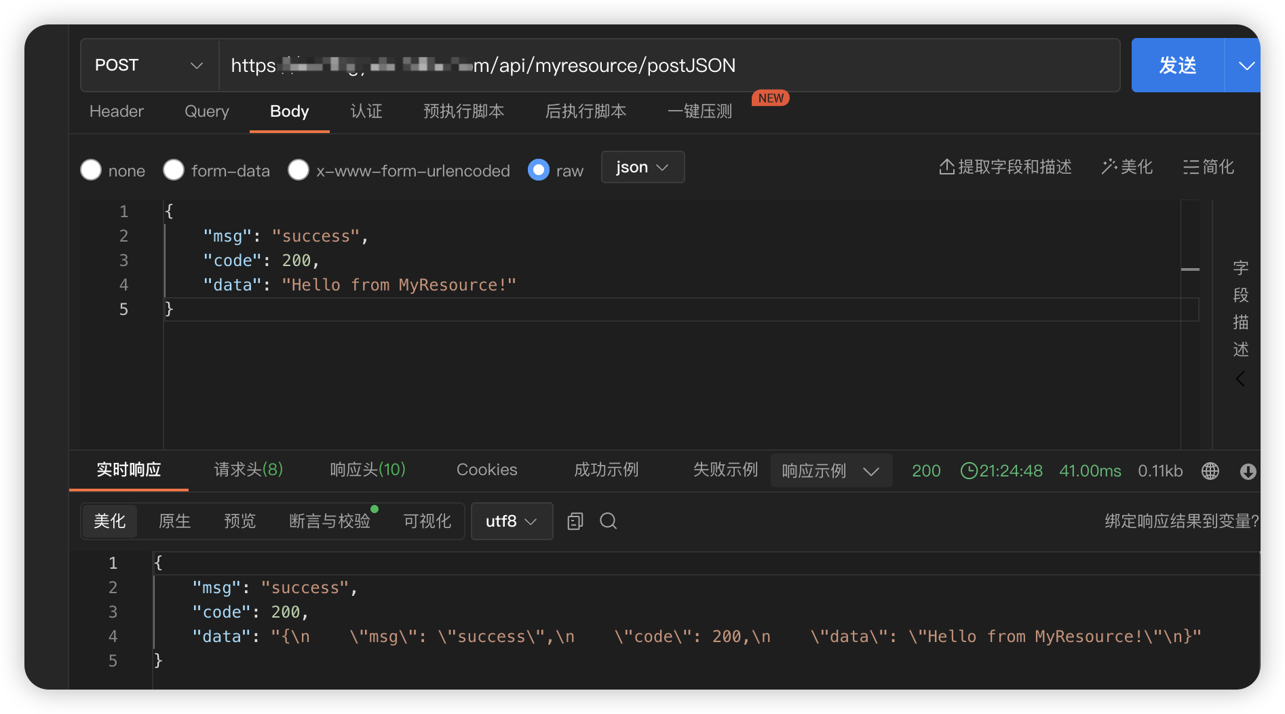Image resolution: width=1285 pixels, height=714 pixels.
Task: Click "Hello from MyResource!" in request body
Action: coord(399,285)
